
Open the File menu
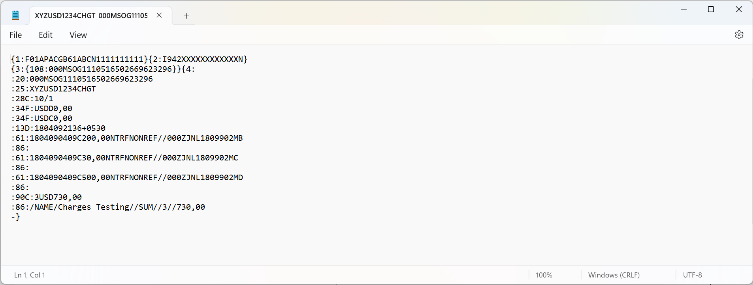click(x=15, y=35)
